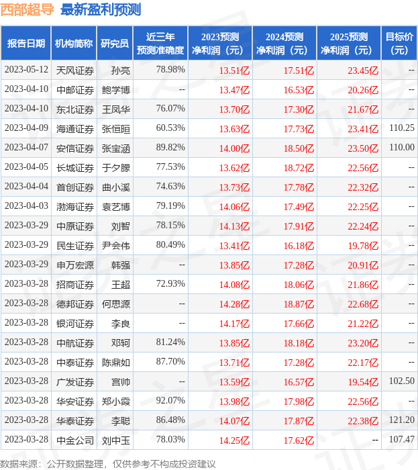Click institution 首创证券
The height and width of the screenshot is (470, 418).
(75, 187)
